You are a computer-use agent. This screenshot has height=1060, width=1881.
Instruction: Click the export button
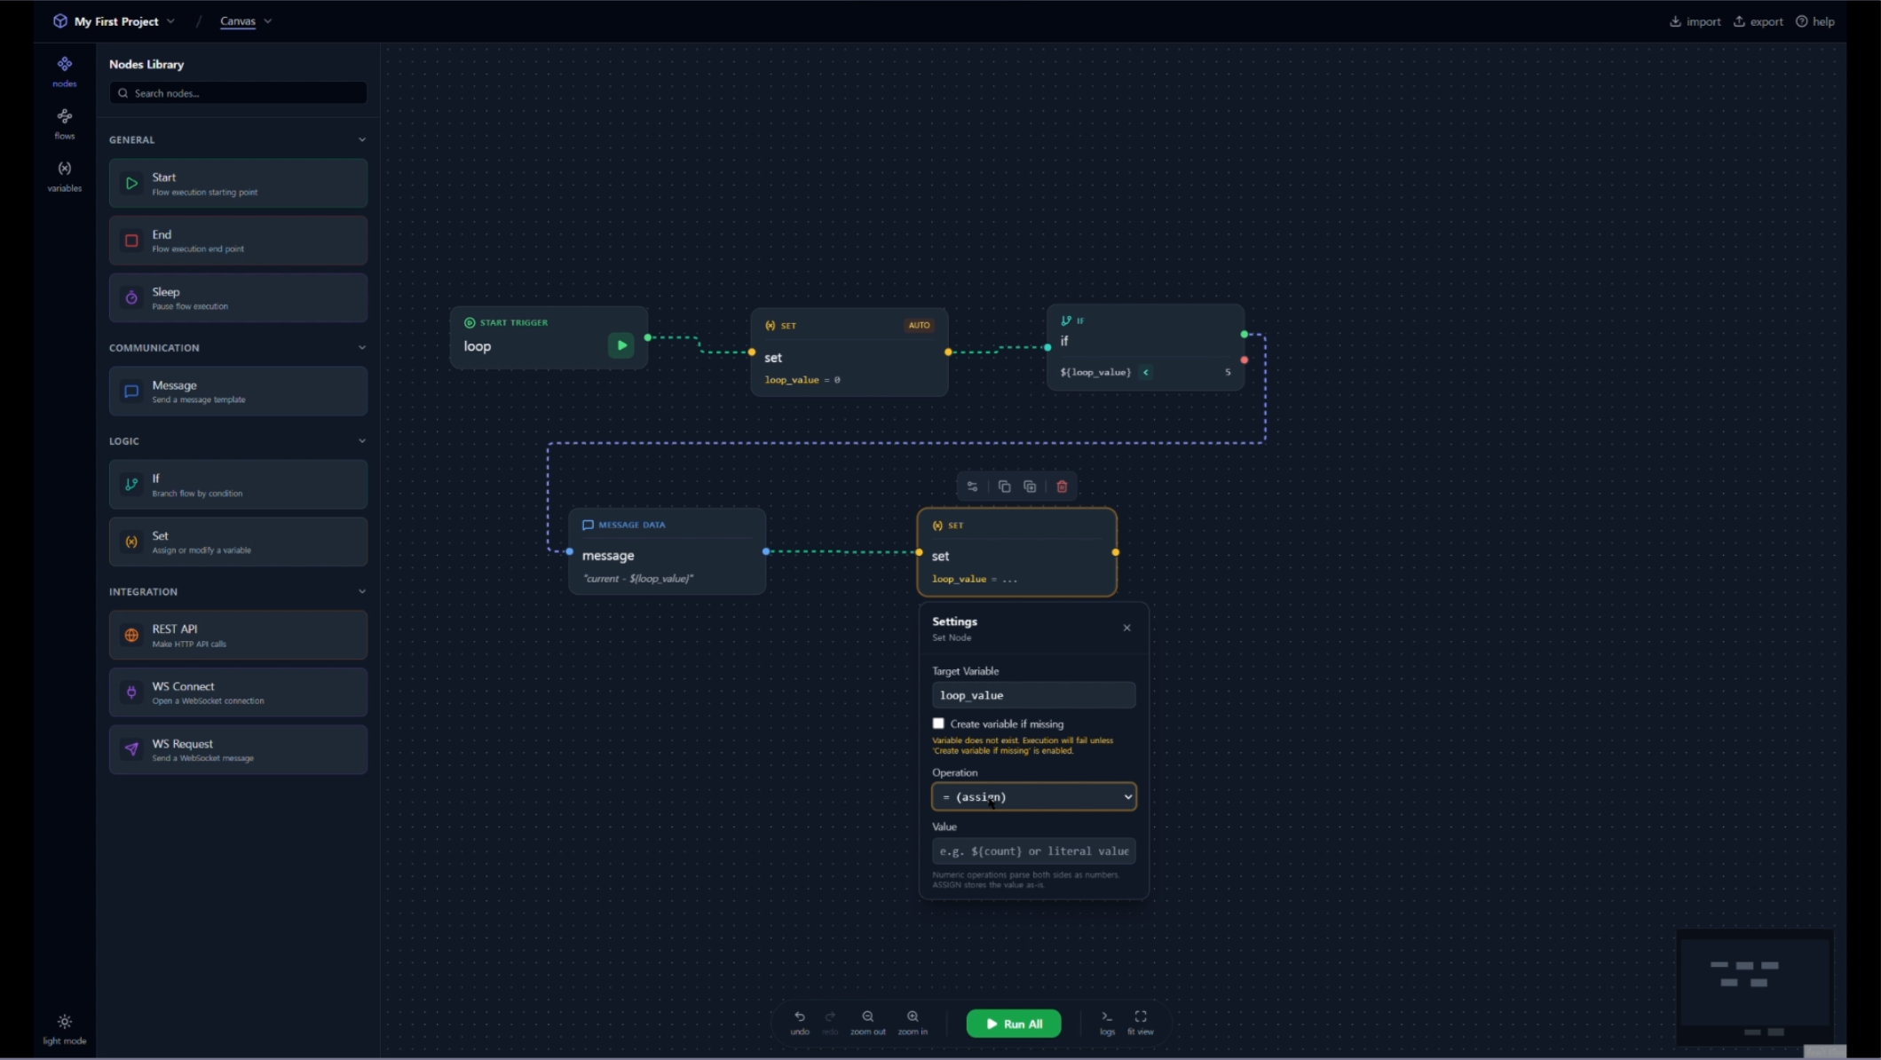pos(1758,21)
